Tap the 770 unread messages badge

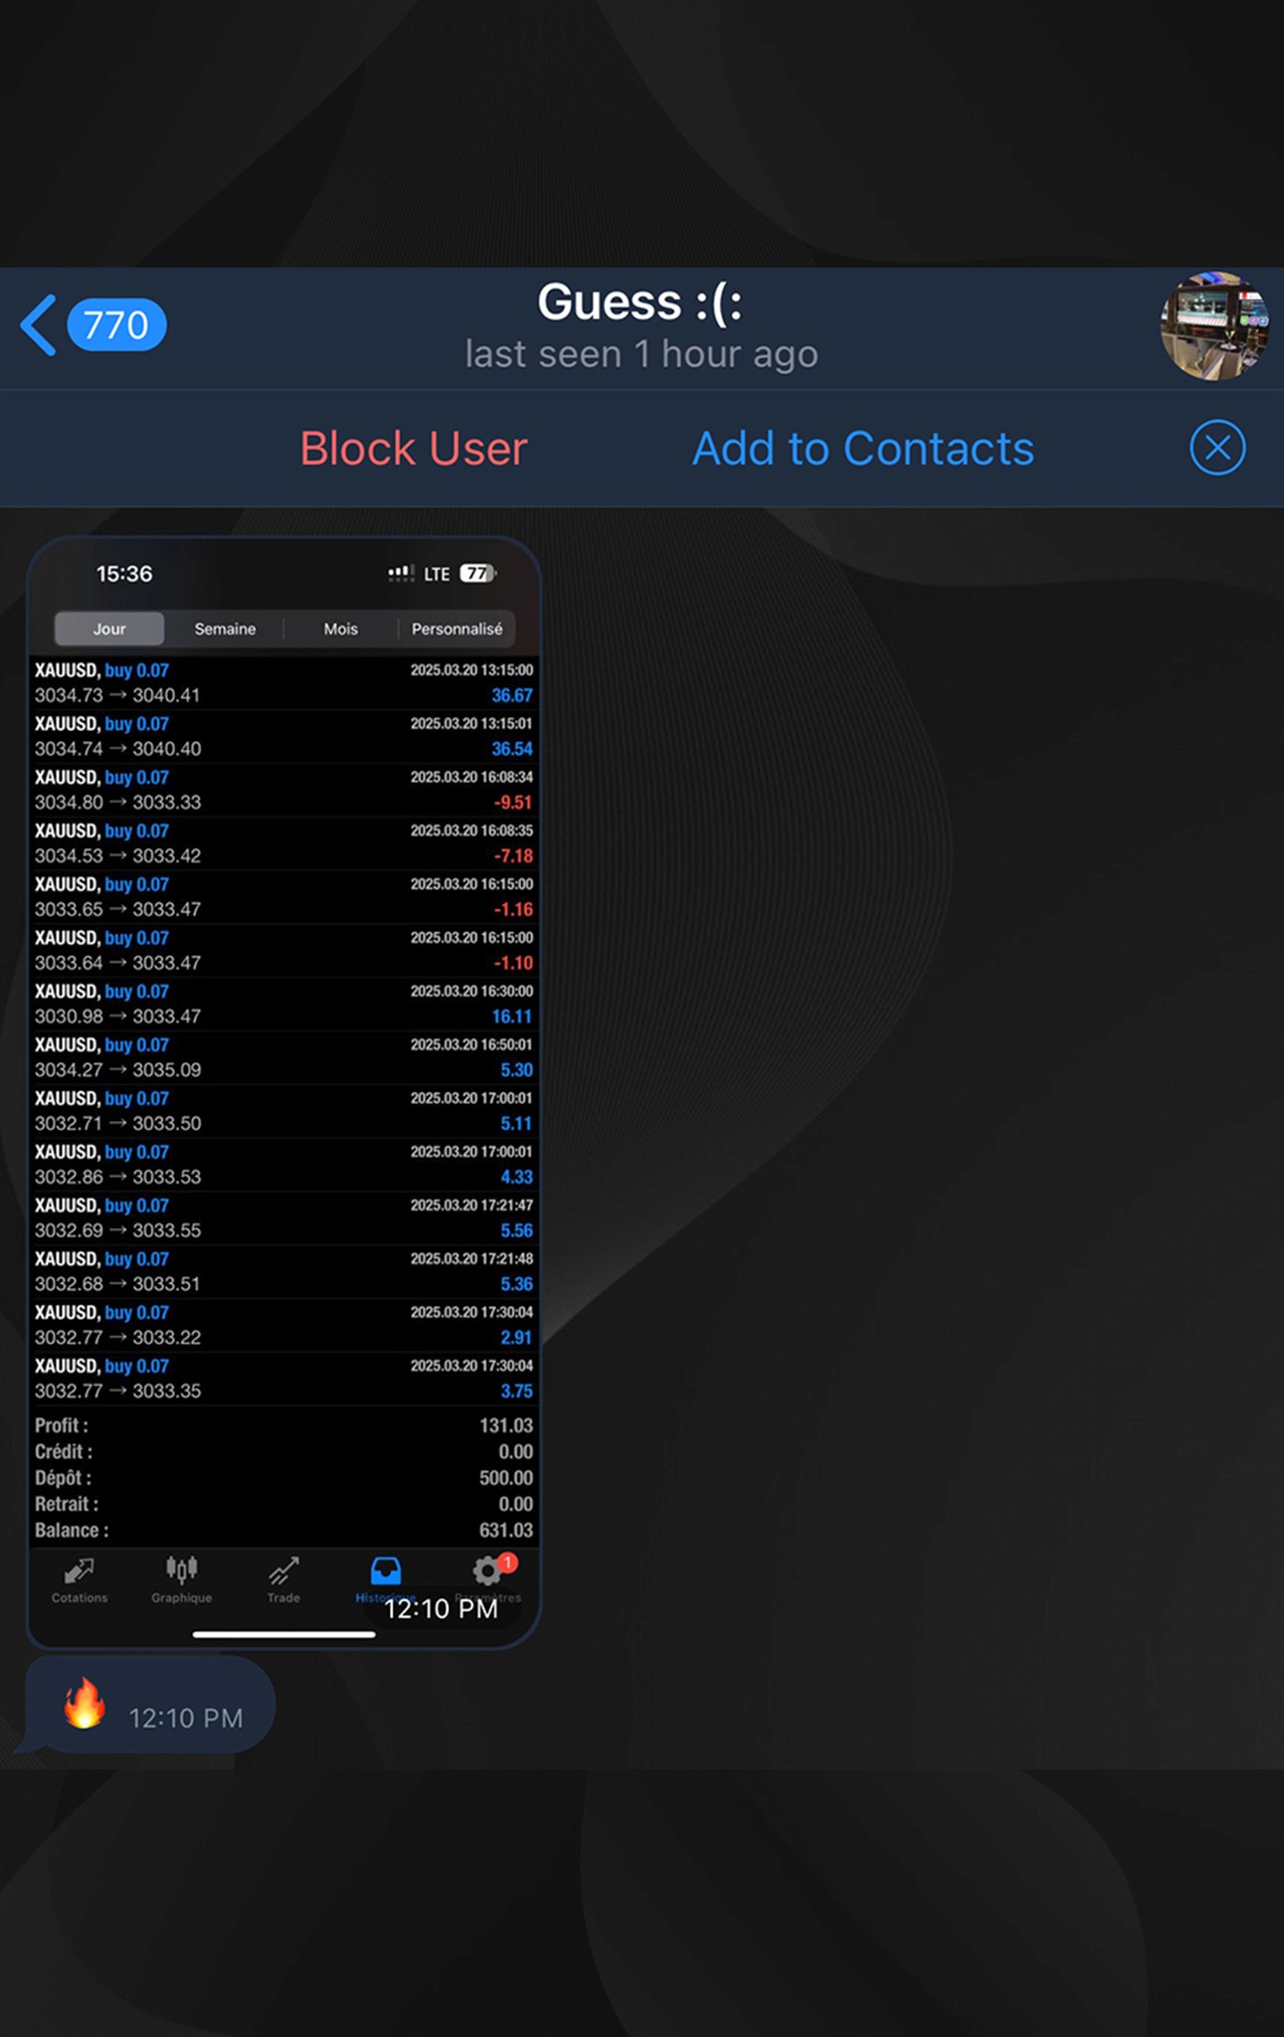116,325
